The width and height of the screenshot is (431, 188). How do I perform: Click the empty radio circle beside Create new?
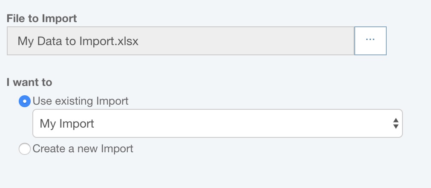click(25, 149)
